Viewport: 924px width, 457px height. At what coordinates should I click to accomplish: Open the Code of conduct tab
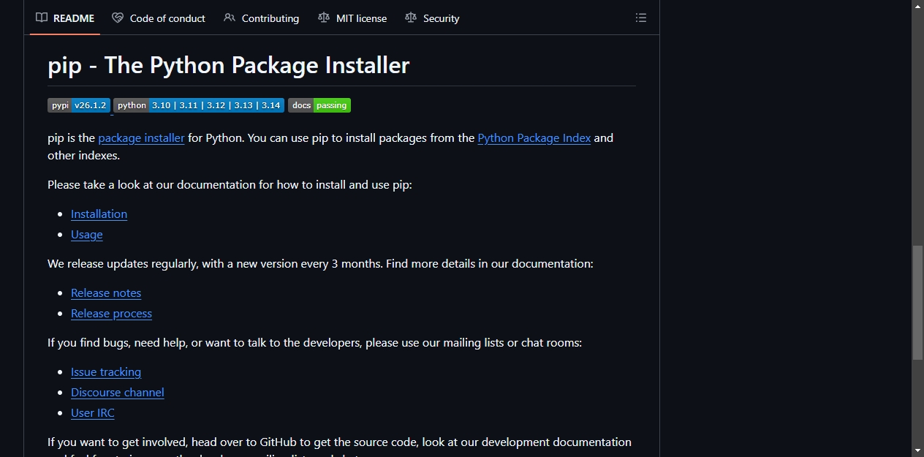(x=159, y=18)
